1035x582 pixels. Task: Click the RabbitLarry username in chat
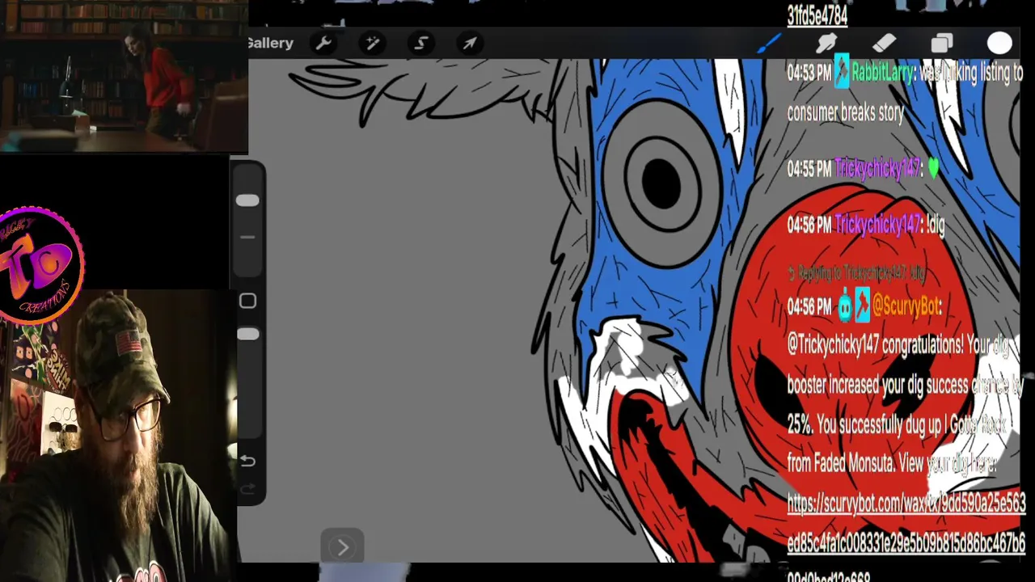(x=882, y=73)
